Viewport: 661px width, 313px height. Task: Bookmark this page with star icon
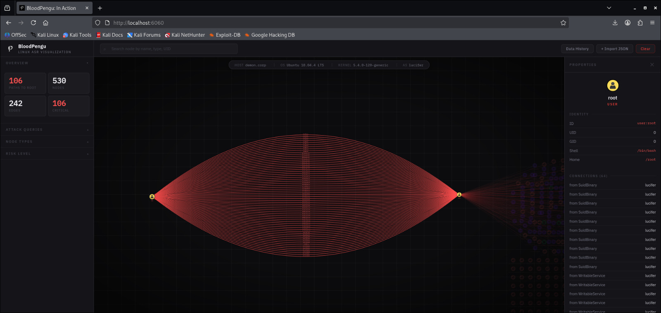pos(563,23)
